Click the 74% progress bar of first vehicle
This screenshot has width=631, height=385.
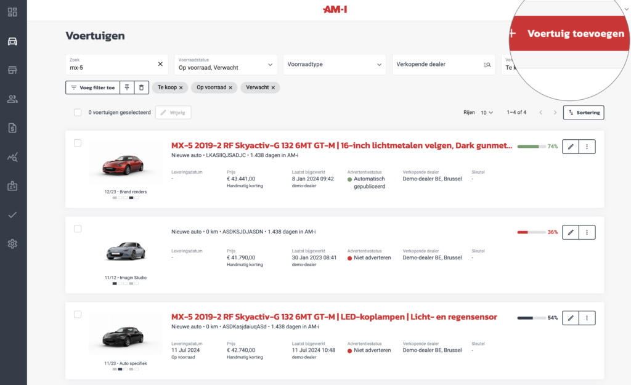click(531, 147)
